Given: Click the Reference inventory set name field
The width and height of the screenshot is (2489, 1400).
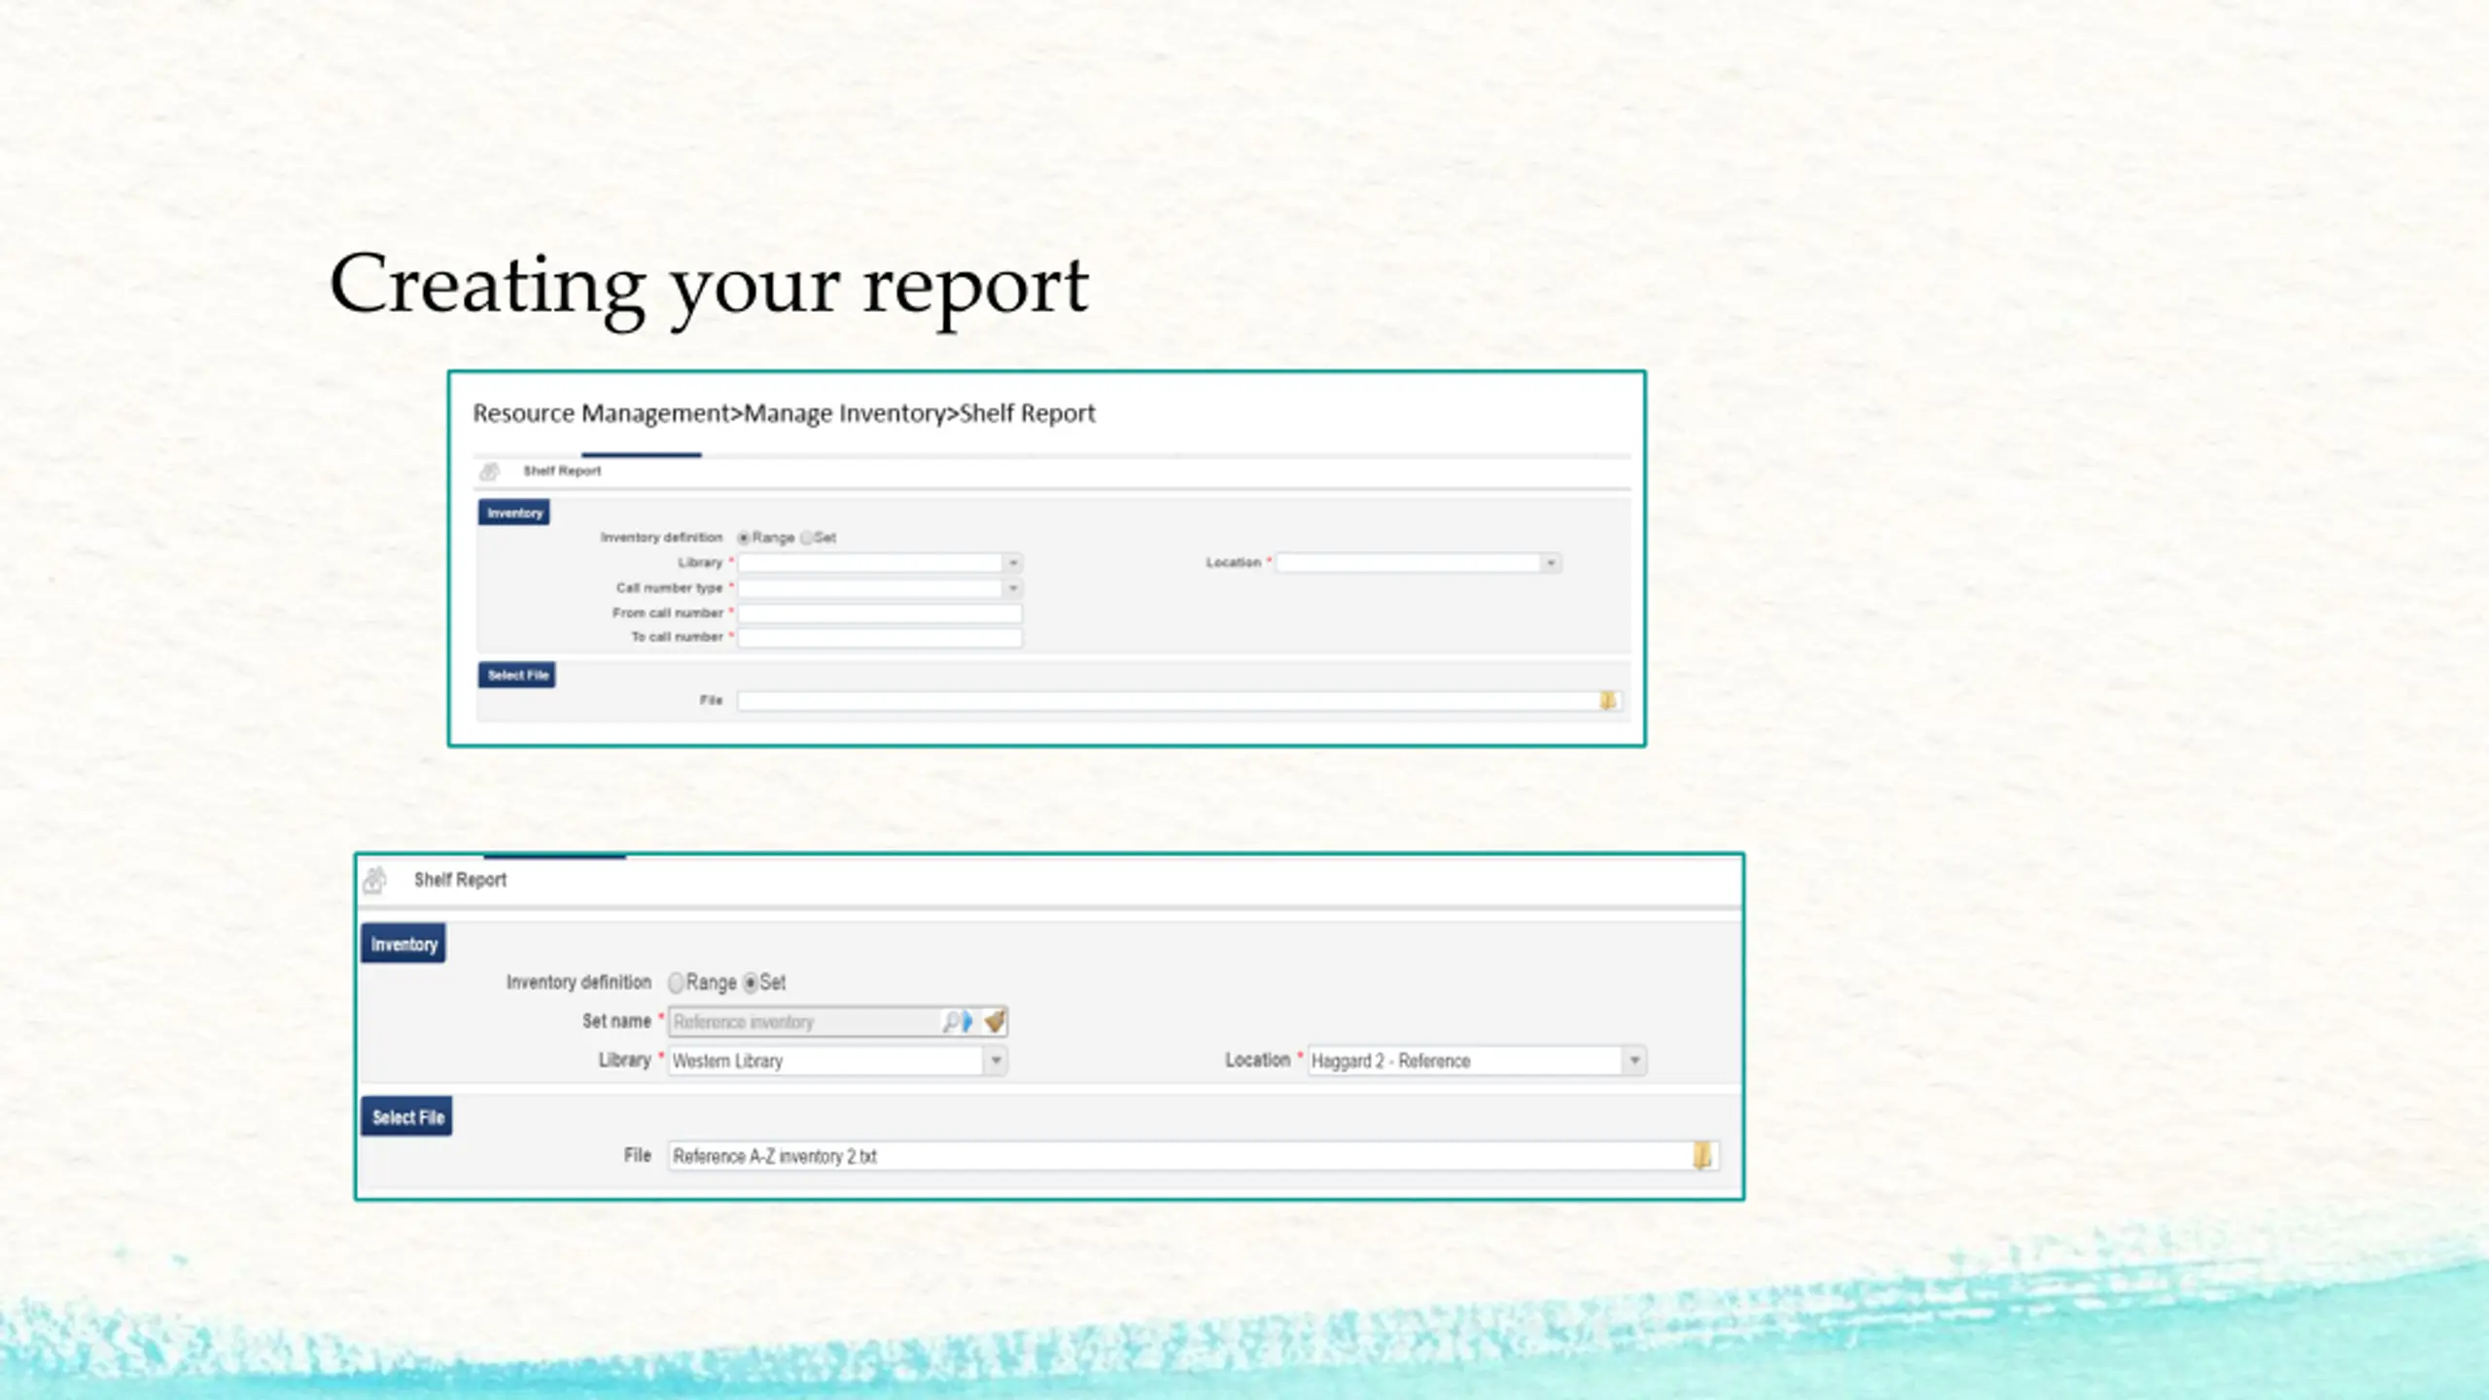Looking at the screenshot, I should coord(837,1021).
